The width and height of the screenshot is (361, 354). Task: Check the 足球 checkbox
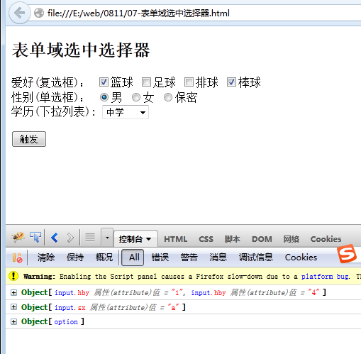tap(146, 82)
